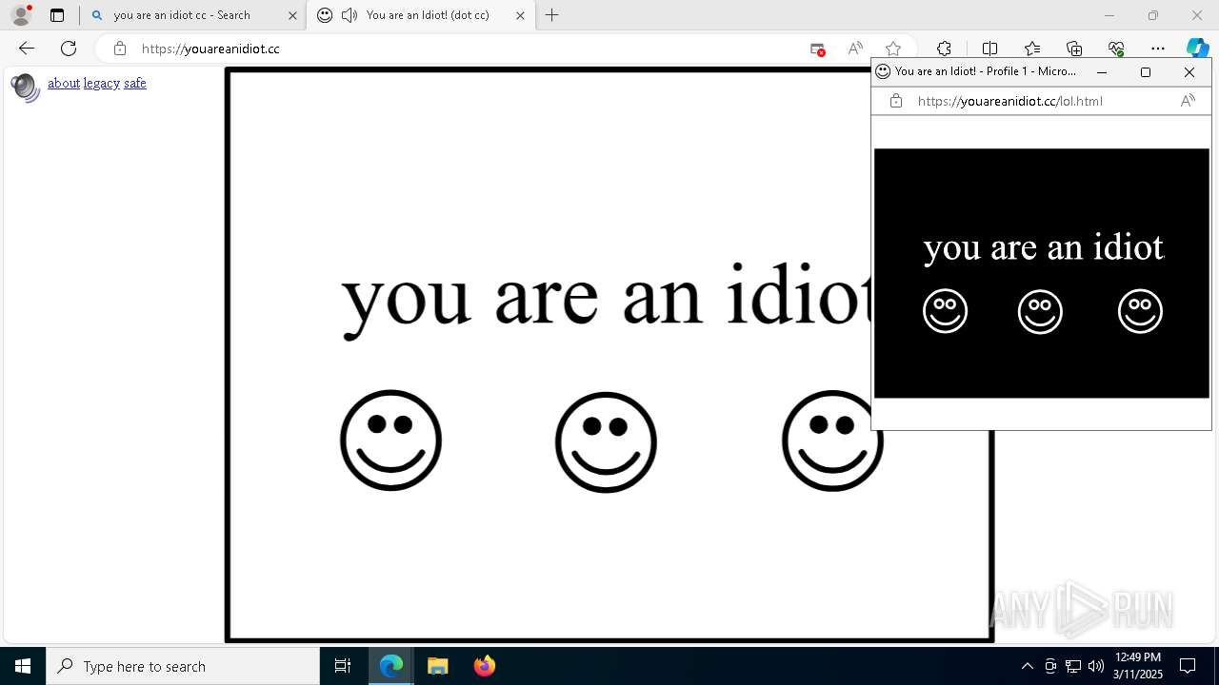1219x685 pixels.
Task: Click the speaker icon on the webpage
Action: [26, 87]
